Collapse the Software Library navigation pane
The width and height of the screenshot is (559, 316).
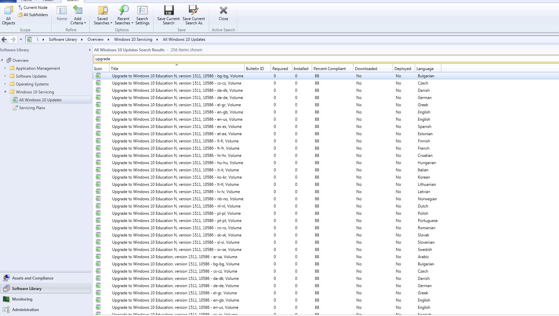pos(89,50)
